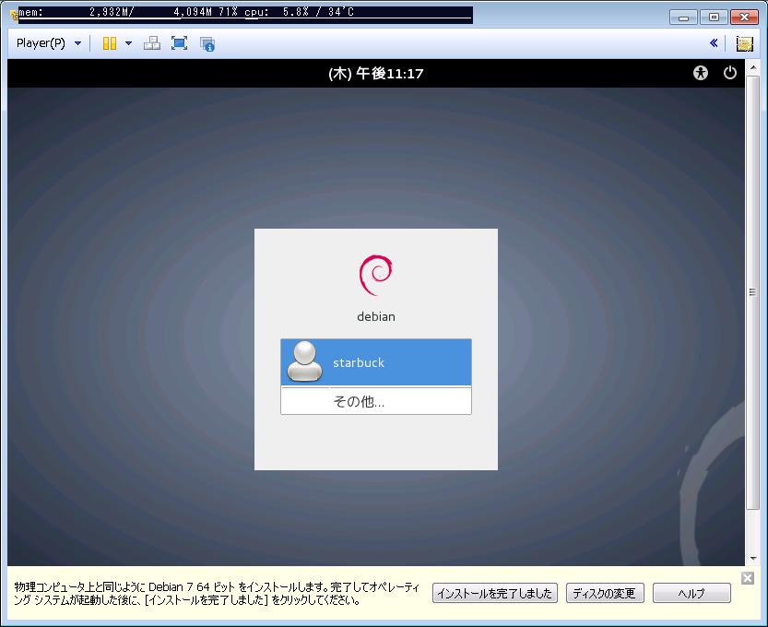768x627 pixels.
Task: Open the power options dropdown arrow
Action: (128, 43)
